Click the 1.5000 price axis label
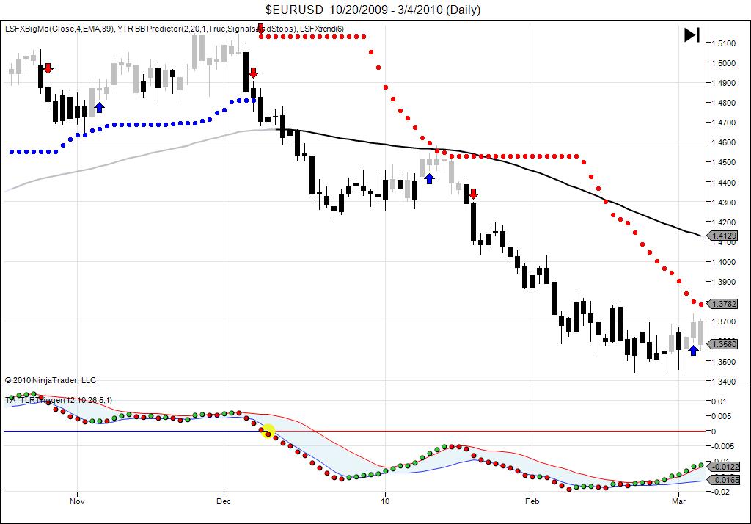751x524 pixels. [724, 63]
